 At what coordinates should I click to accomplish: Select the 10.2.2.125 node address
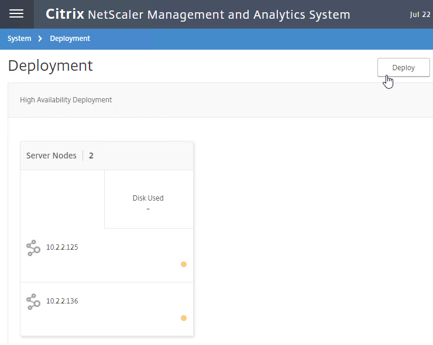point(62,247)
